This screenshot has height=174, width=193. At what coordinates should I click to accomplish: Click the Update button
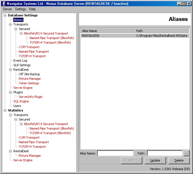point(155,160)
